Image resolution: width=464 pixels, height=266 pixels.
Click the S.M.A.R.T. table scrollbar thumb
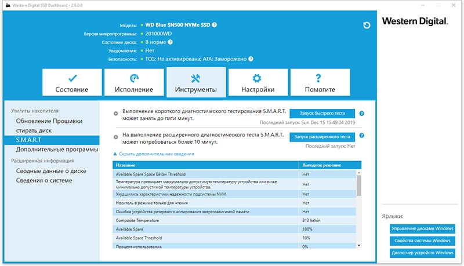pyautogui.click(x=359, y=185)
